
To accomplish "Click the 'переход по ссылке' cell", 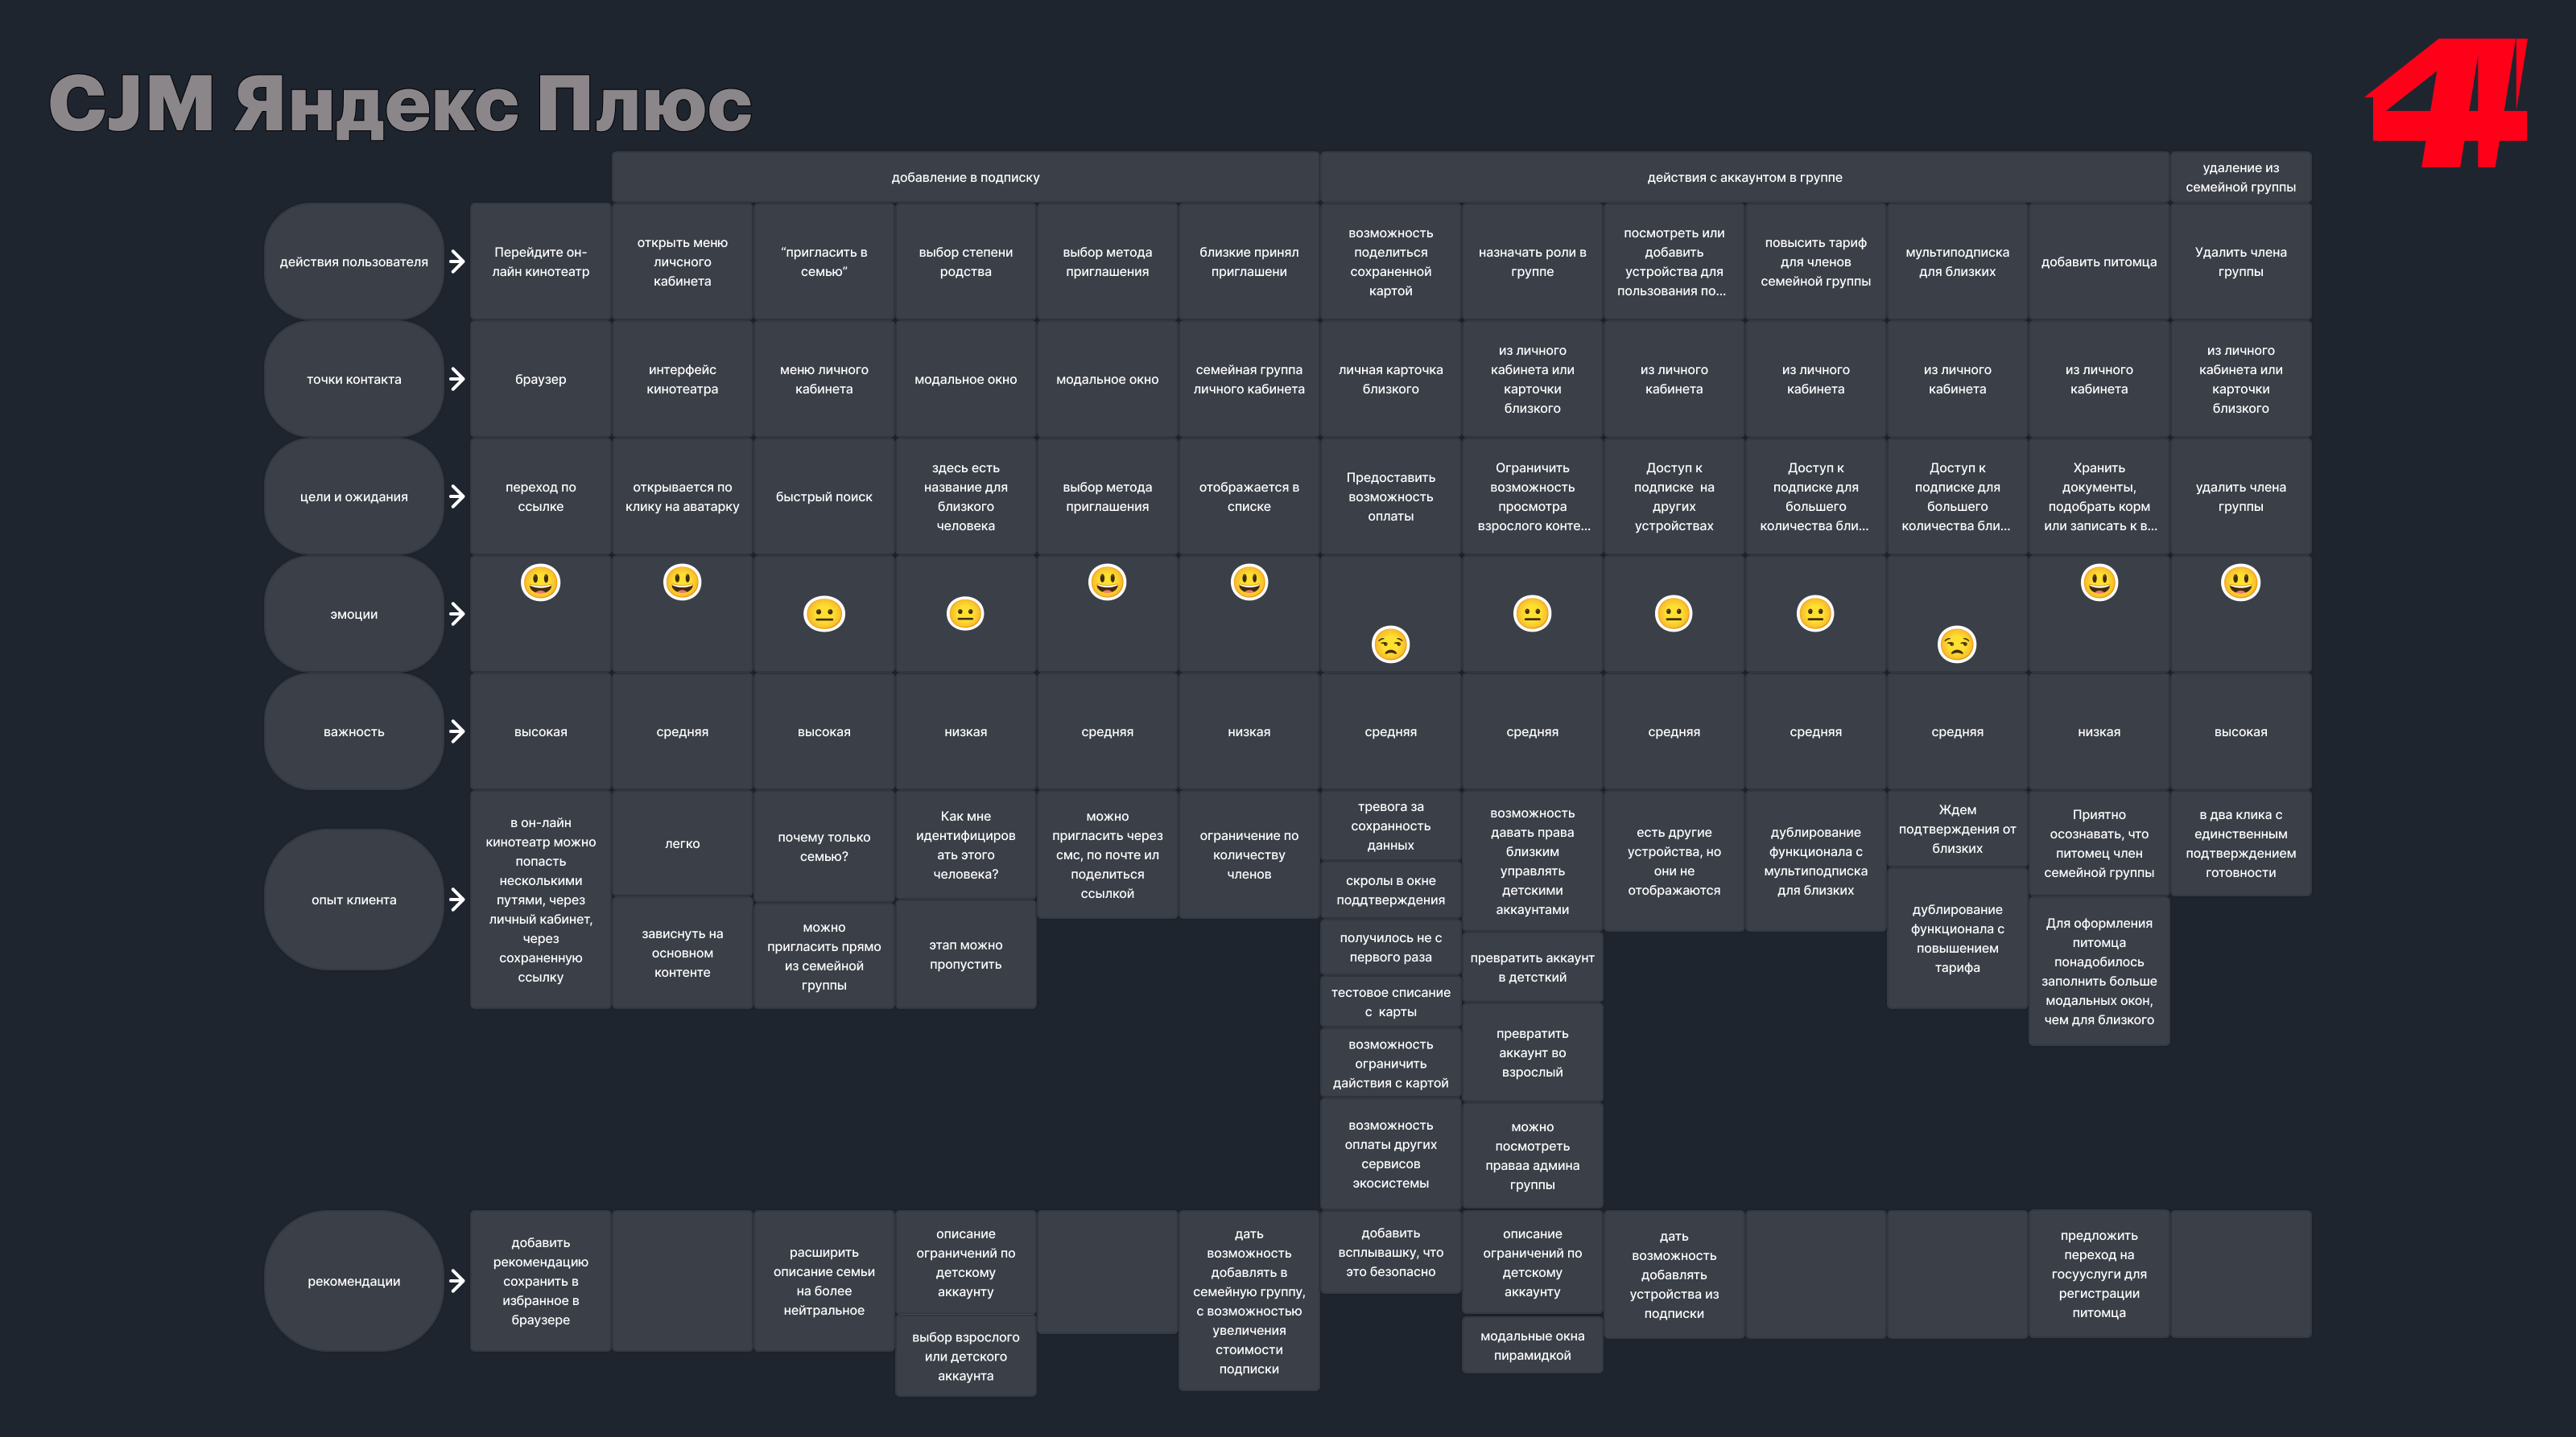I will click(x=540, y=496).
